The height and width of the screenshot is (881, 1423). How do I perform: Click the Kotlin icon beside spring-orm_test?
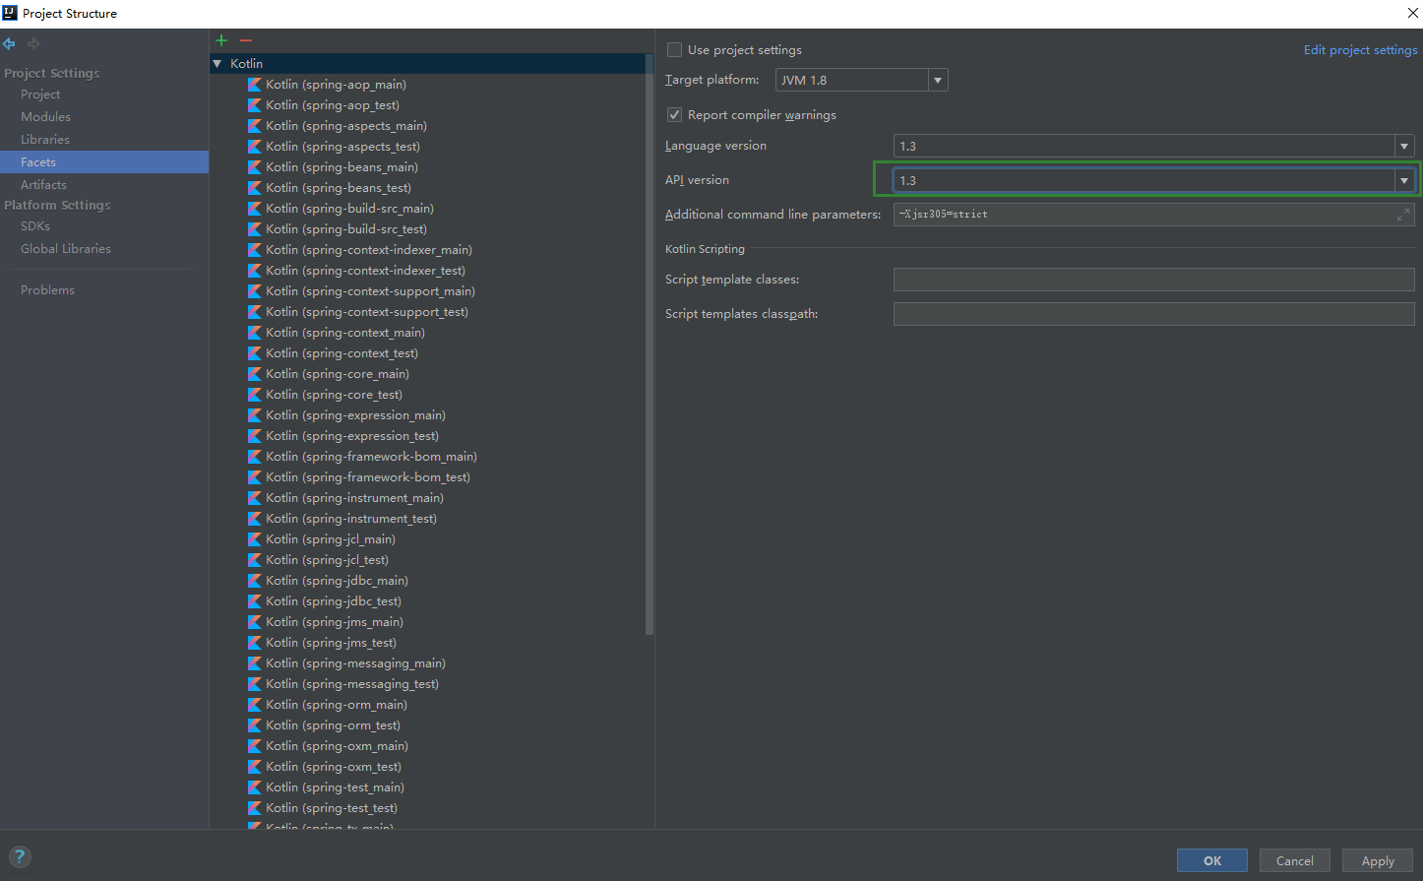[x=255, y=725]
